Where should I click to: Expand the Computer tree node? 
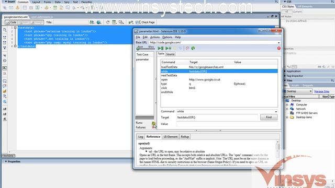coord(287,104)
